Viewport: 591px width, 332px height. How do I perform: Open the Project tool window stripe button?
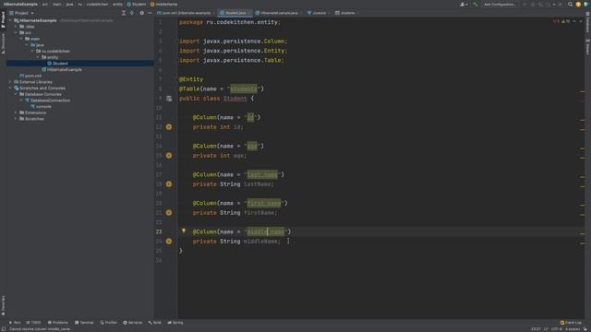click(x=3, y=19)
